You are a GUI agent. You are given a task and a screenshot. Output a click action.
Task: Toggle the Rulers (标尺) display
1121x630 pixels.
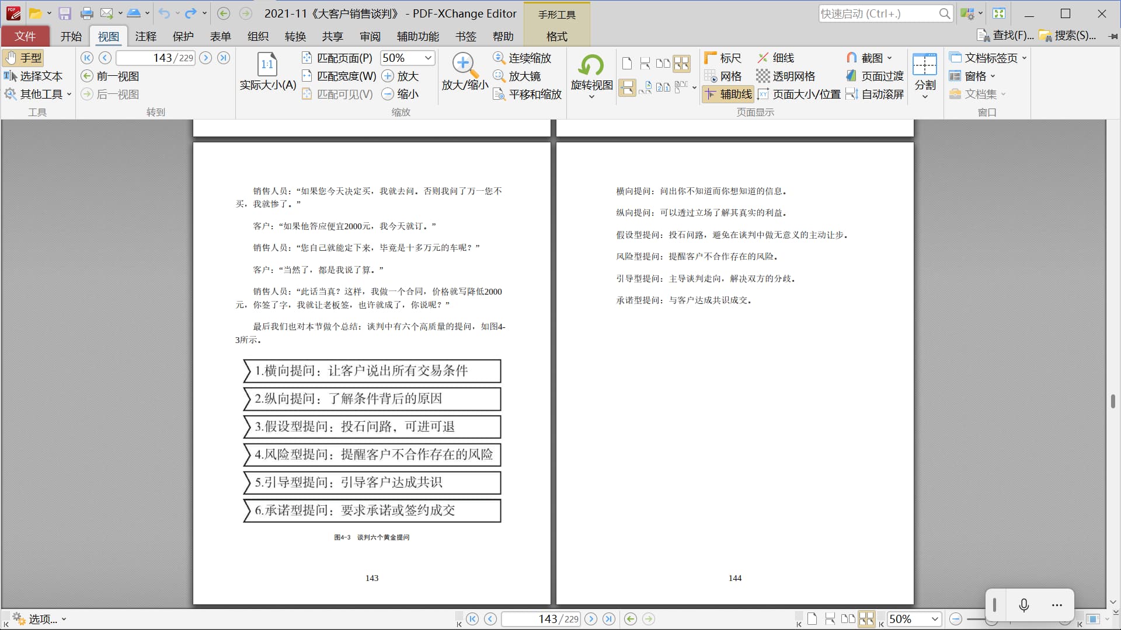point(723,58)
